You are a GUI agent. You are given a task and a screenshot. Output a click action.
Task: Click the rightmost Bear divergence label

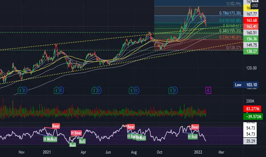(x=195, y=127)
